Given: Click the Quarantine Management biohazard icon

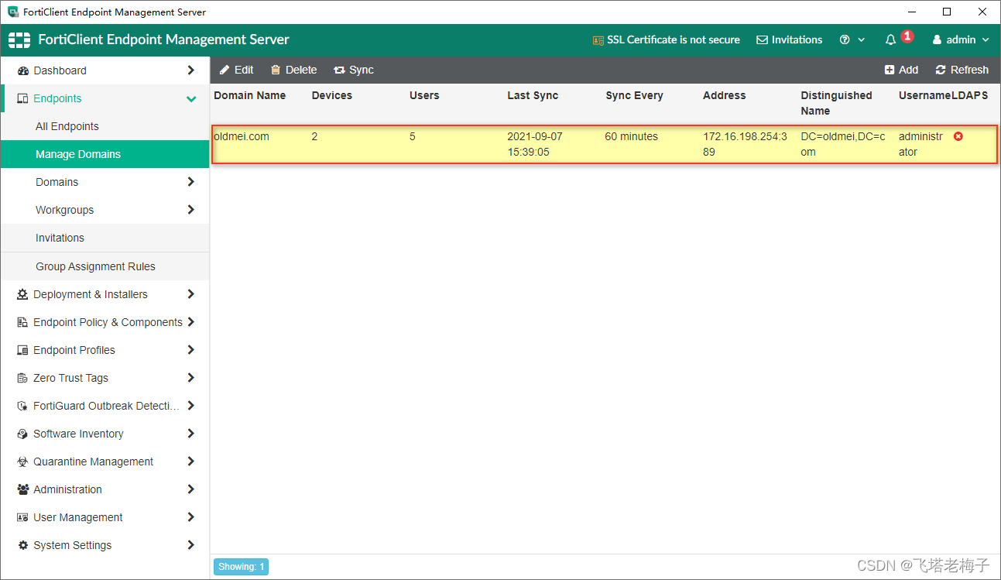Looking at the screenshot, I should coord(22,462).
